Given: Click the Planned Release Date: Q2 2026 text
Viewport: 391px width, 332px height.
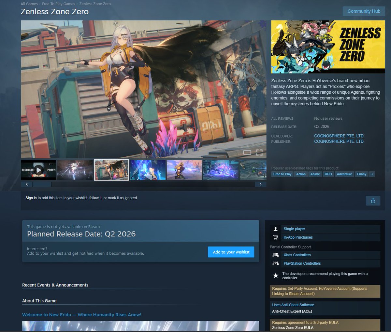Looking at the screenshot, I should click(x=81, y=234).
